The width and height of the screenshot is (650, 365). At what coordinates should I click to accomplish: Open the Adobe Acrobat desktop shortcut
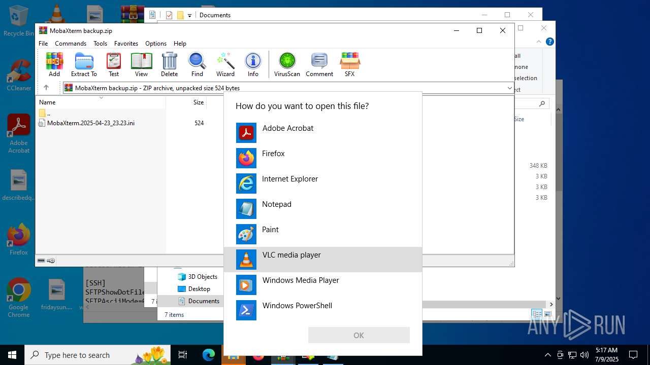[19, 134]
